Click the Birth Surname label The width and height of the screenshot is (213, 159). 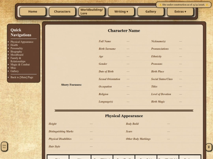[107, 49]
